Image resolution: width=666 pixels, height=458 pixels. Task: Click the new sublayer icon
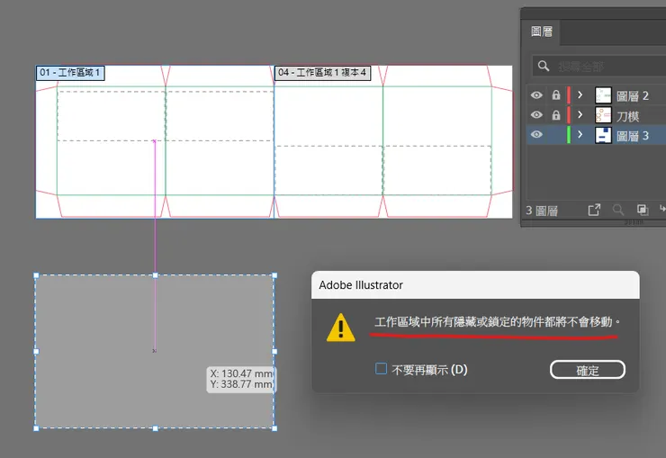[662, 209]
